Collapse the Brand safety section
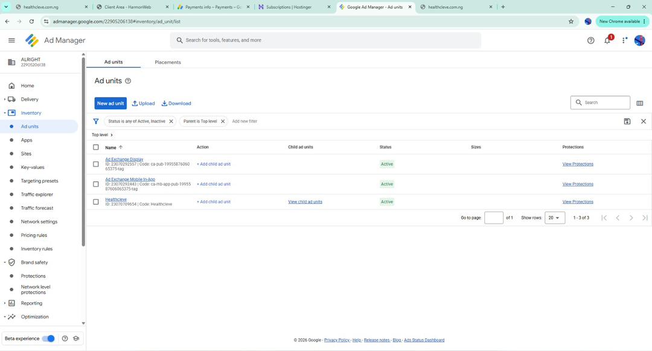The height and width of the screenshot is (351, 652). (x=5, y=262)
